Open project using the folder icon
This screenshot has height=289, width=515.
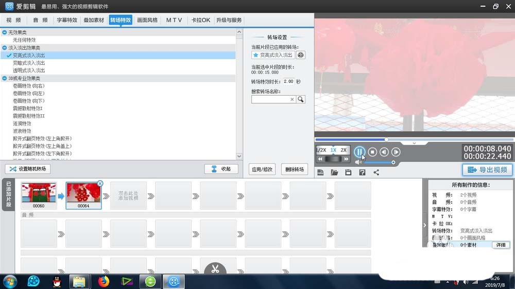coord(334,172)
